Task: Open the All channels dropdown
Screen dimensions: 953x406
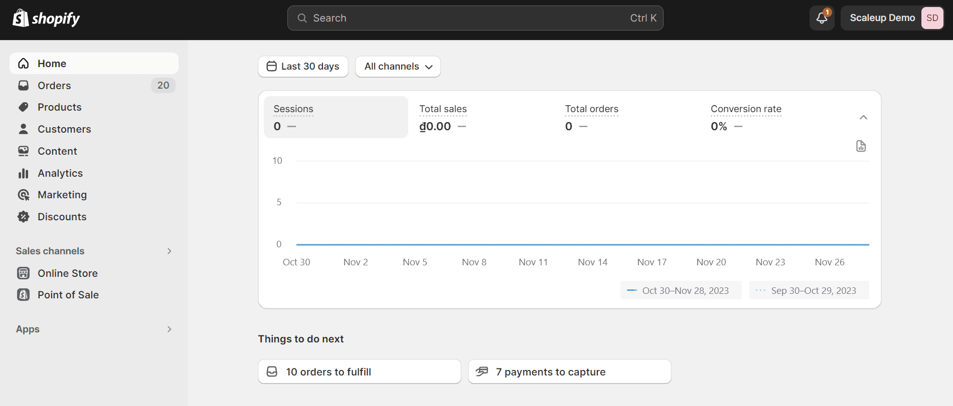Action: 398,67
